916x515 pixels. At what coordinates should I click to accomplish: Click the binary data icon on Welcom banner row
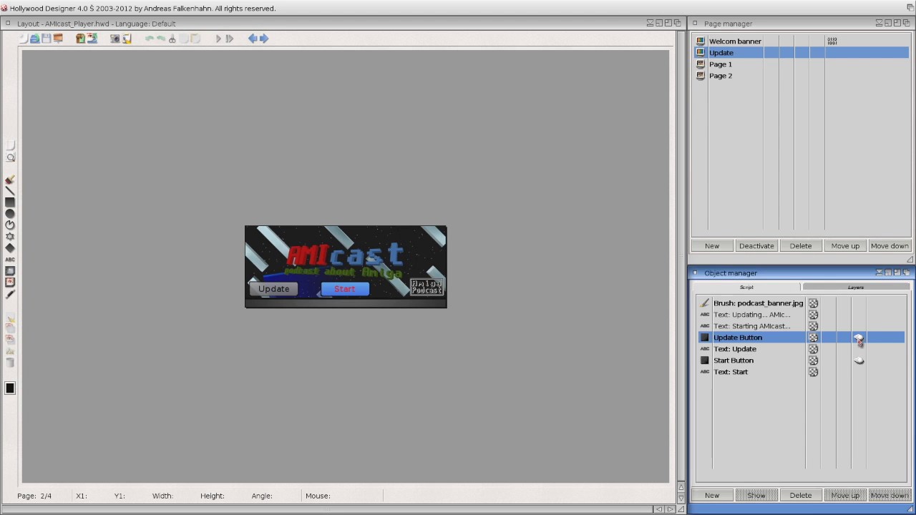pyautogui.click(x=832, y=41)
